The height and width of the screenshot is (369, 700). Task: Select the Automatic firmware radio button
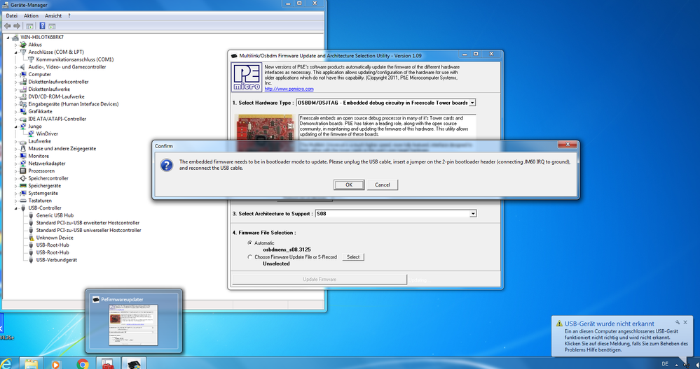[249, 243]
